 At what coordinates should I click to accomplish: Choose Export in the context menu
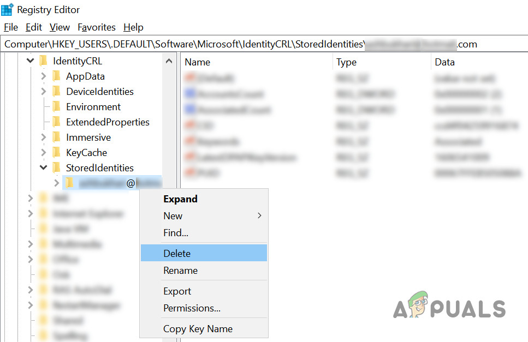(x=204, y=291)
